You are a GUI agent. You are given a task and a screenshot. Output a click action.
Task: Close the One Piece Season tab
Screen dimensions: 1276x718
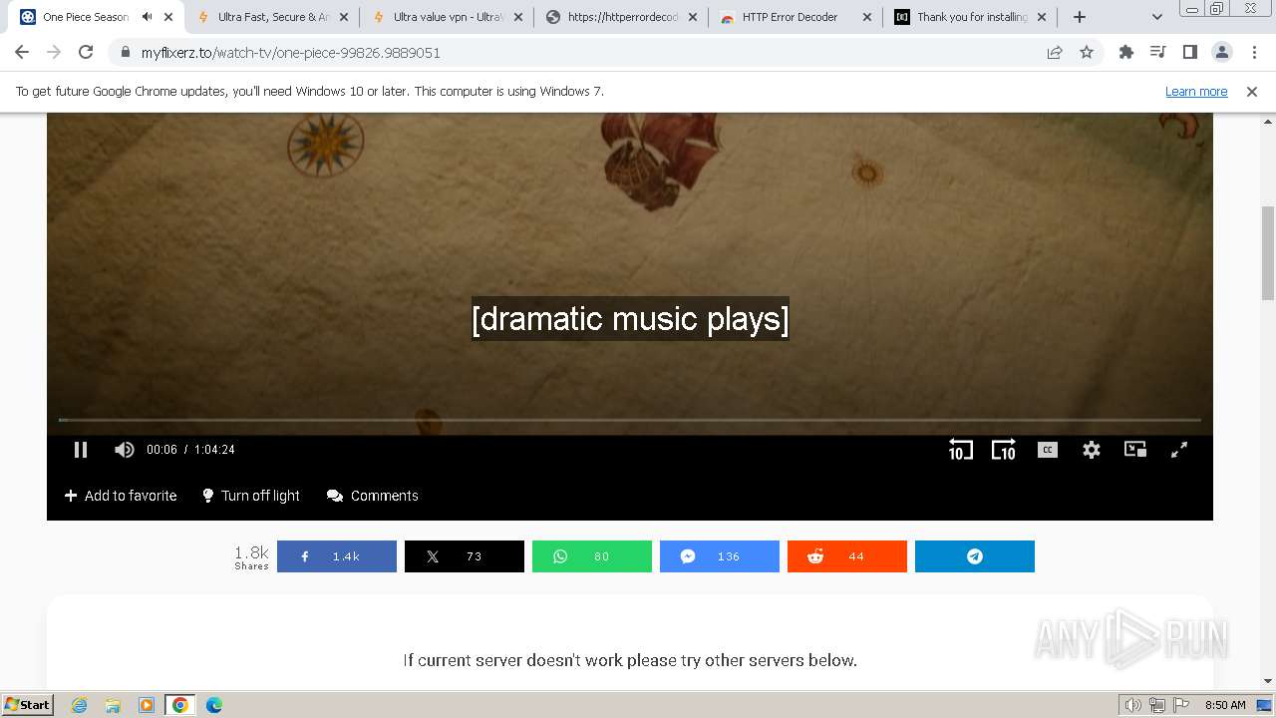point(168,17)
